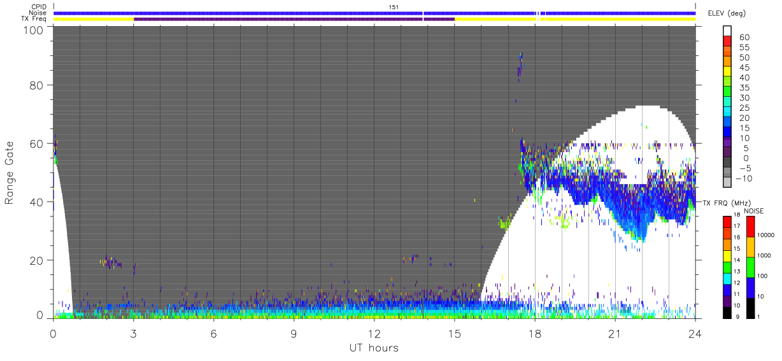Click the Range Gate axis title
782x361 pixels.
pyautogui.click(x=10, y=173)
